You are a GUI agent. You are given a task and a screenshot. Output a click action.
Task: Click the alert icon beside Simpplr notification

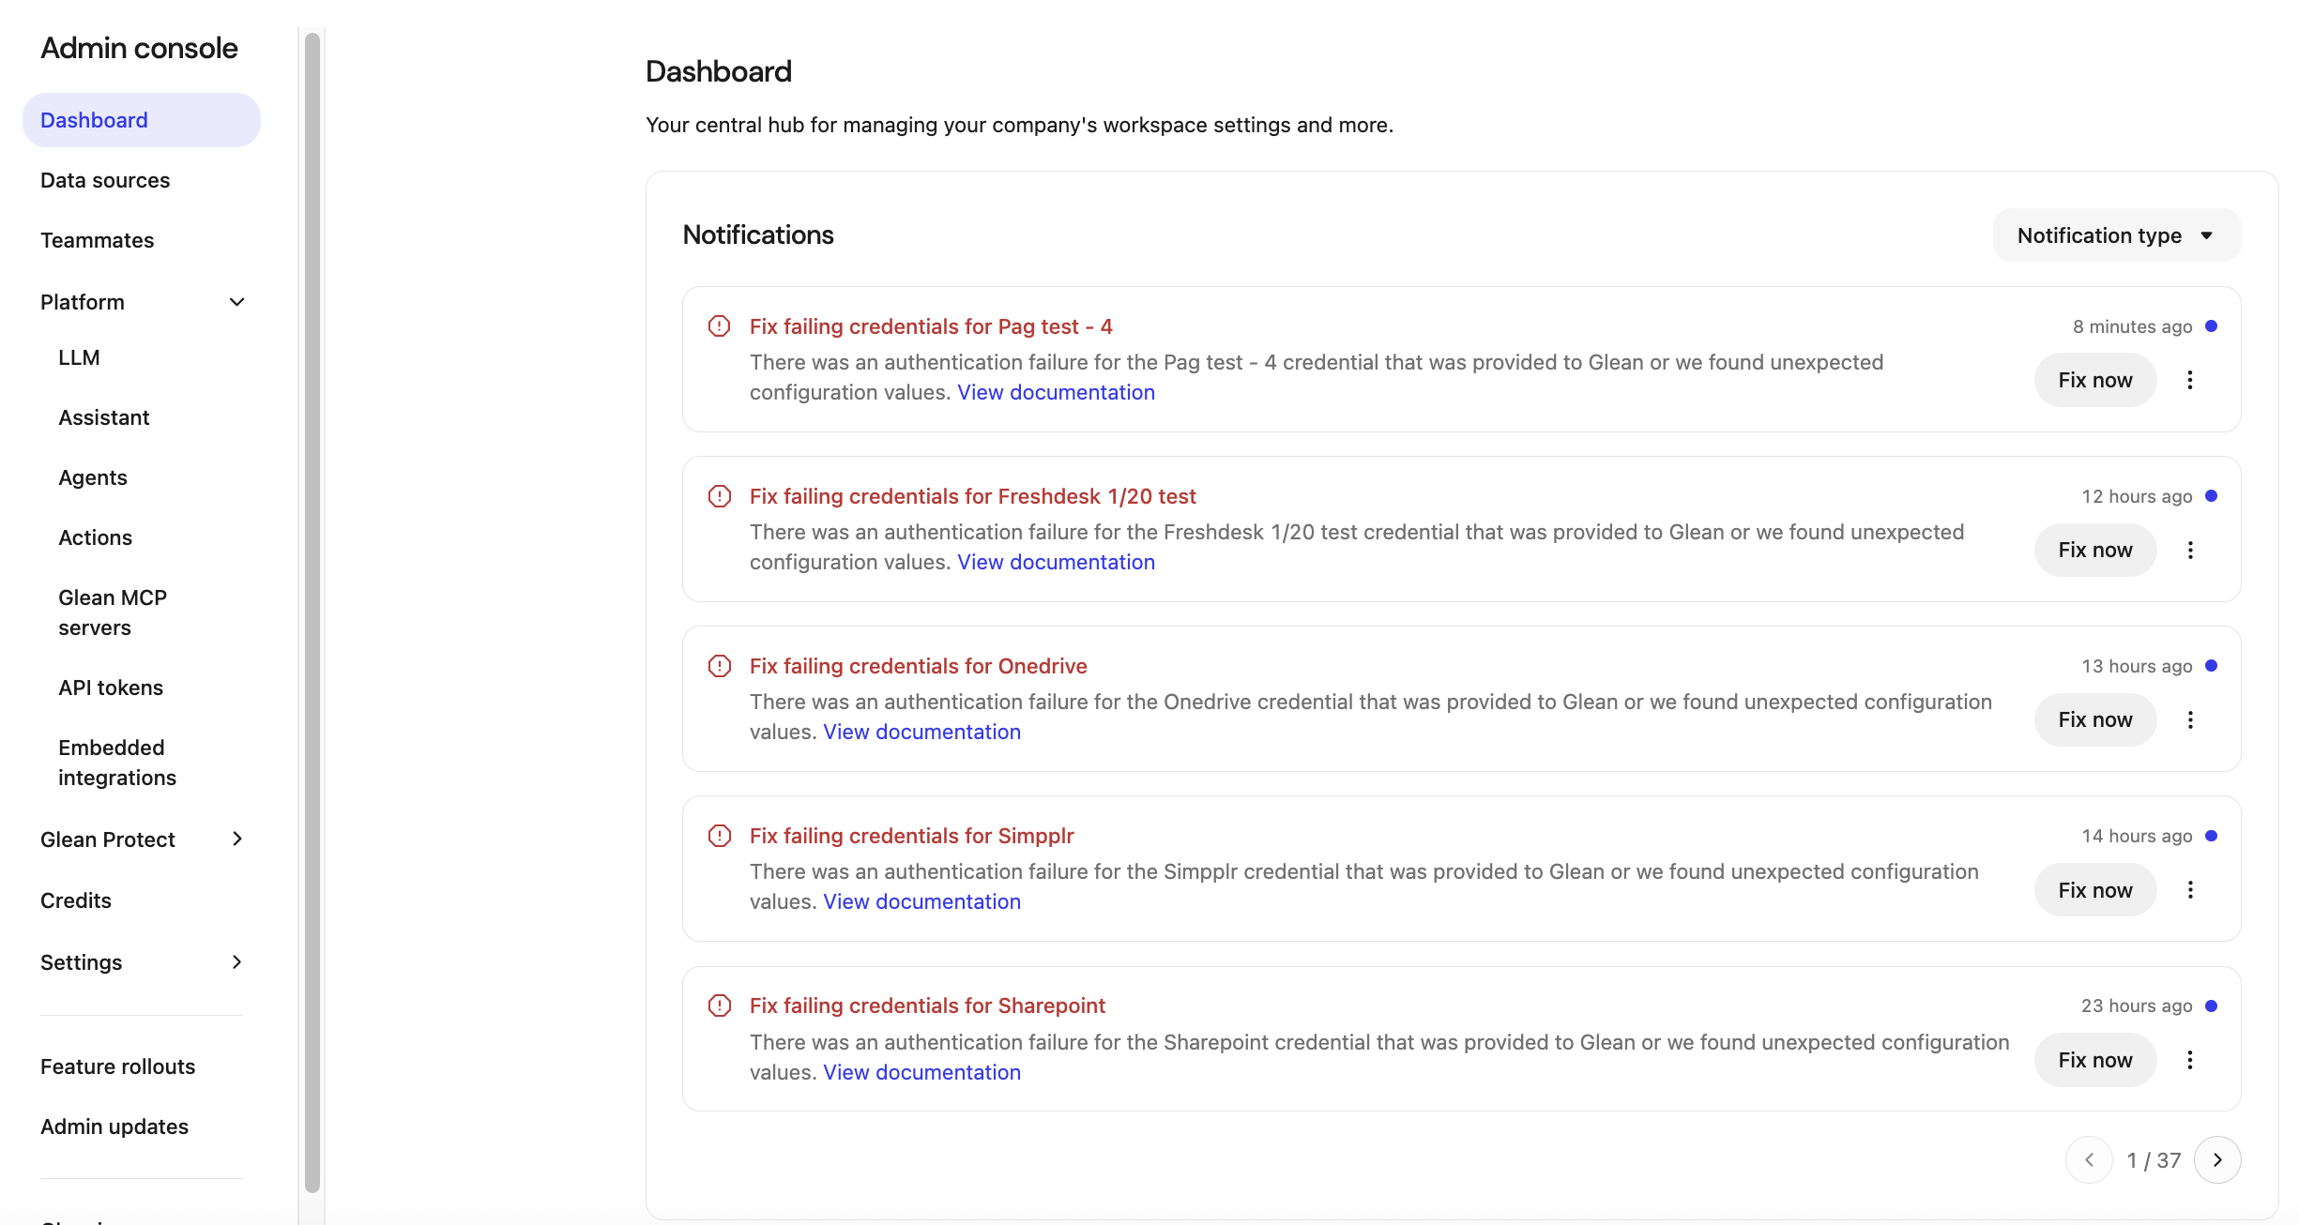[719, 834]
